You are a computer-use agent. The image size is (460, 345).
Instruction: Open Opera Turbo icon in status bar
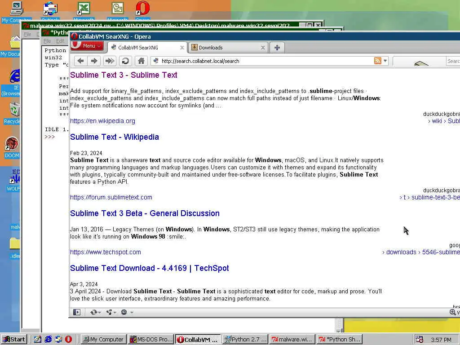pos(124,312)
